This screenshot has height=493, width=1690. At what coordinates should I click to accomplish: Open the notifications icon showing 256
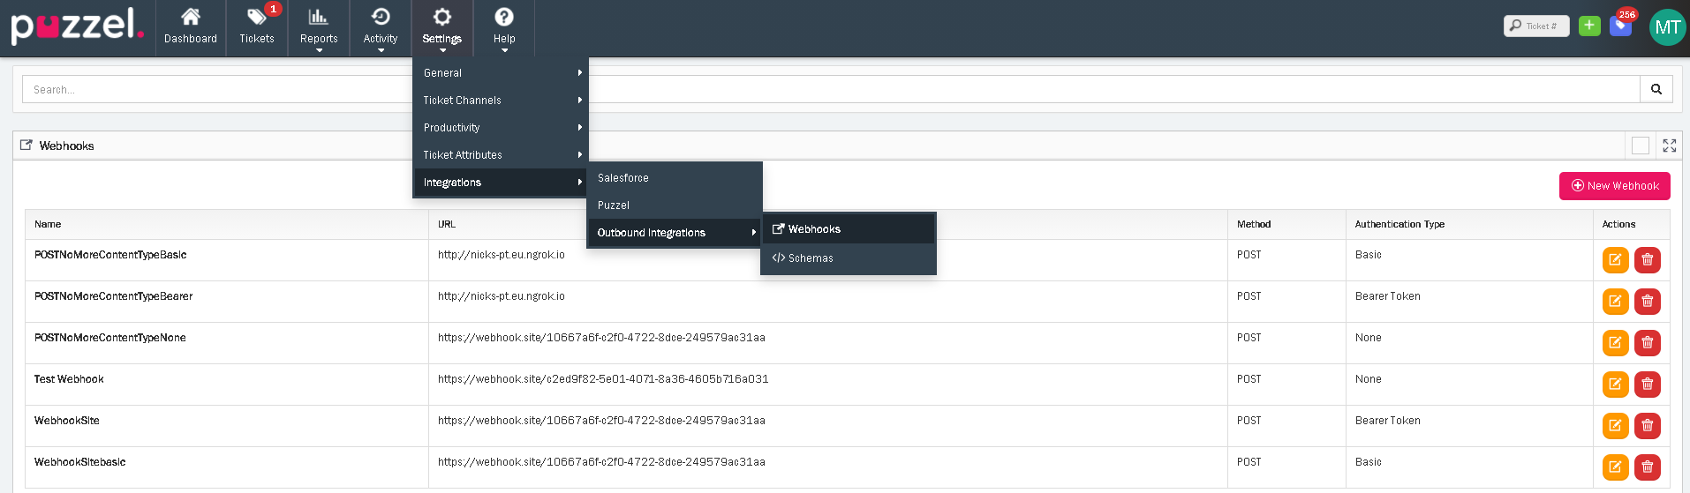1620,26
